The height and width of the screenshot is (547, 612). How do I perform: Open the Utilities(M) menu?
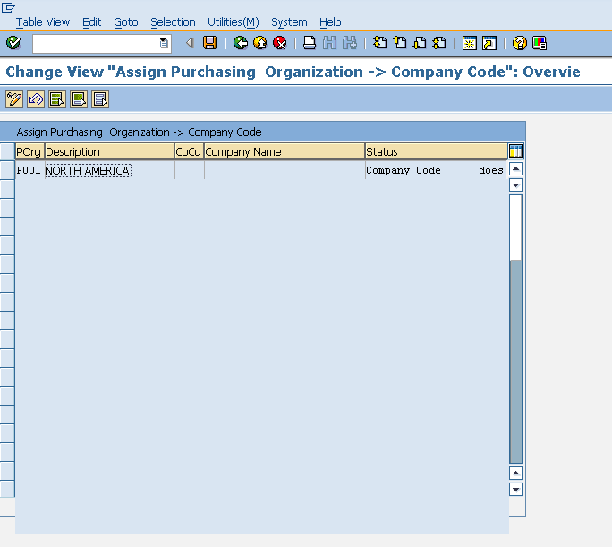pos(233,22)
